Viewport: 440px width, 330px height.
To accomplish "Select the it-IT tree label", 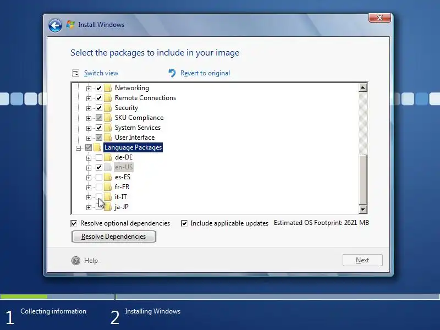I will pyautogui.click(x=120, y=197).
